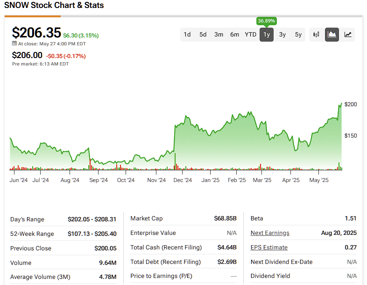
Task: Click the Next Dividend Ex-Date label
Action: (x=282, y=262)
